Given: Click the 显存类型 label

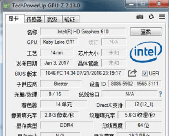Looking at the screenshot, I should click(27, 126).
